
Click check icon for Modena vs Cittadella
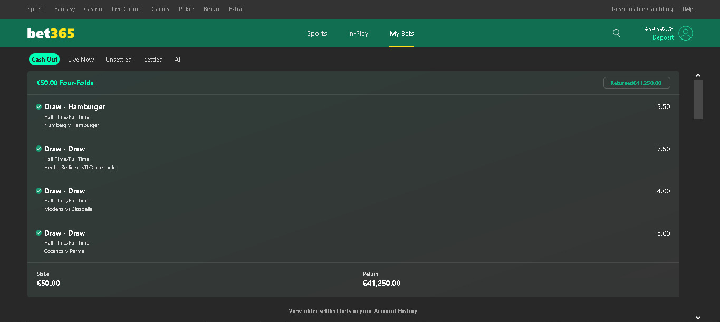click(x=39, y=191)
